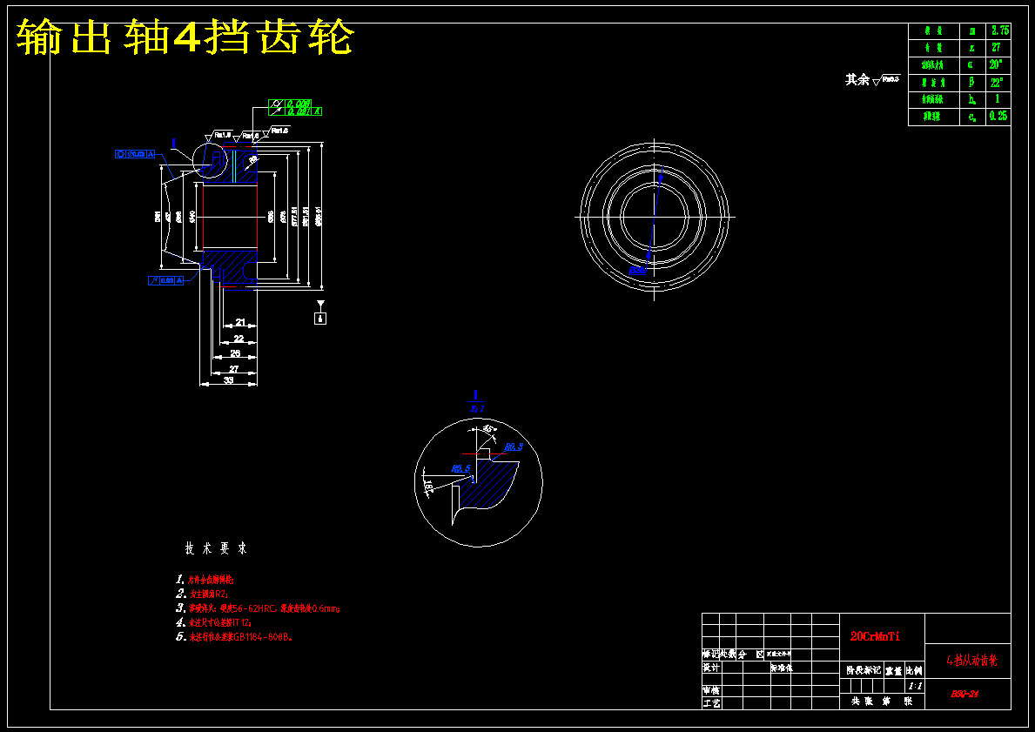1035x732 pixels.
Task: Click the '阶段标记' cell in title block
Action: tap(864, 670)
